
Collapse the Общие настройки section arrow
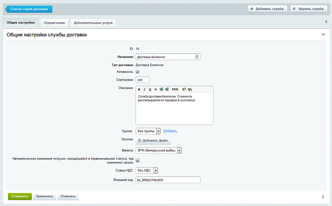323,35
